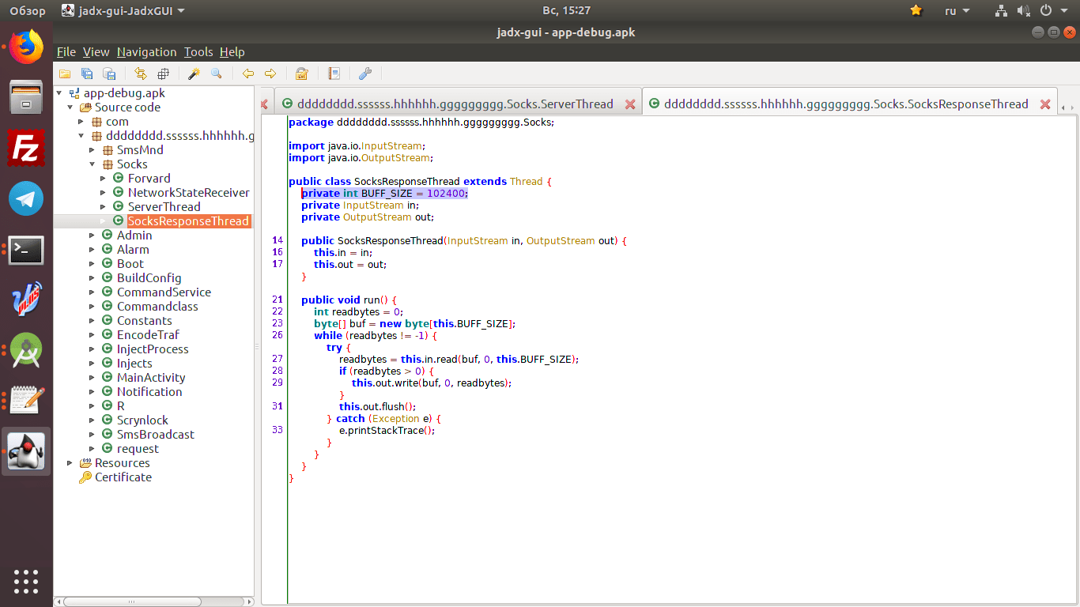Open the Navigation menu

146,52
